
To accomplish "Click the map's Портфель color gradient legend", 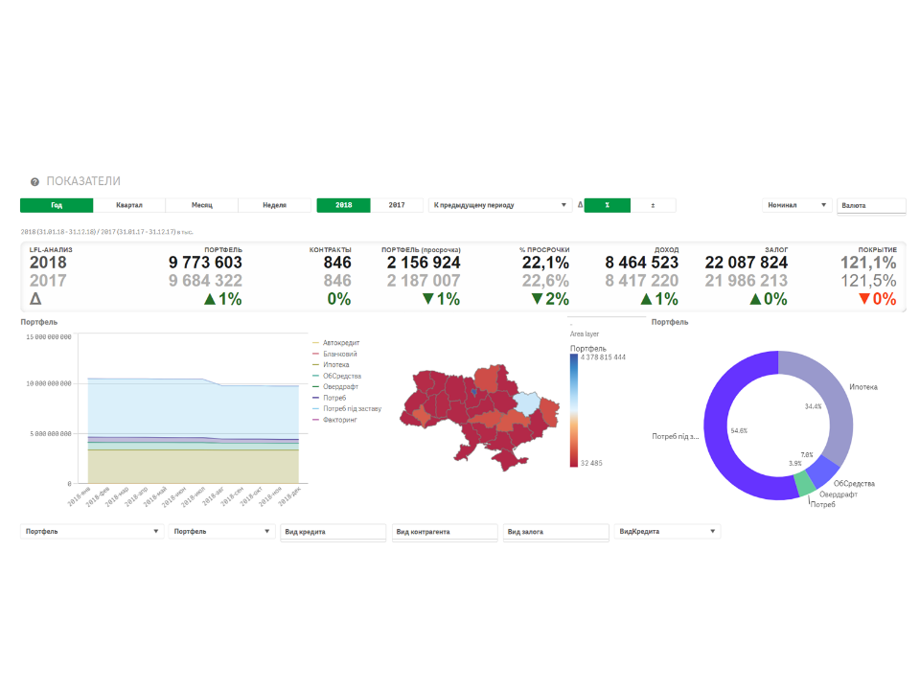I will pos(573,409).
